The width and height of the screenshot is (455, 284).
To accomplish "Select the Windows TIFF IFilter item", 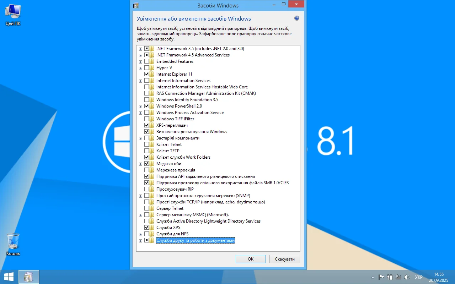I will (x=175, y=119).
